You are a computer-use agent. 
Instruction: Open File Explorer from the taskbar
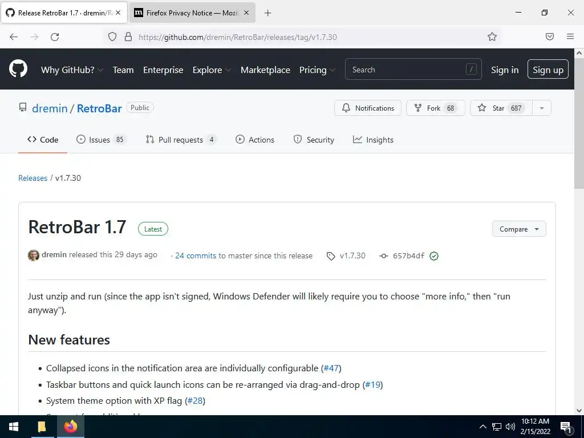coord(42,427)
